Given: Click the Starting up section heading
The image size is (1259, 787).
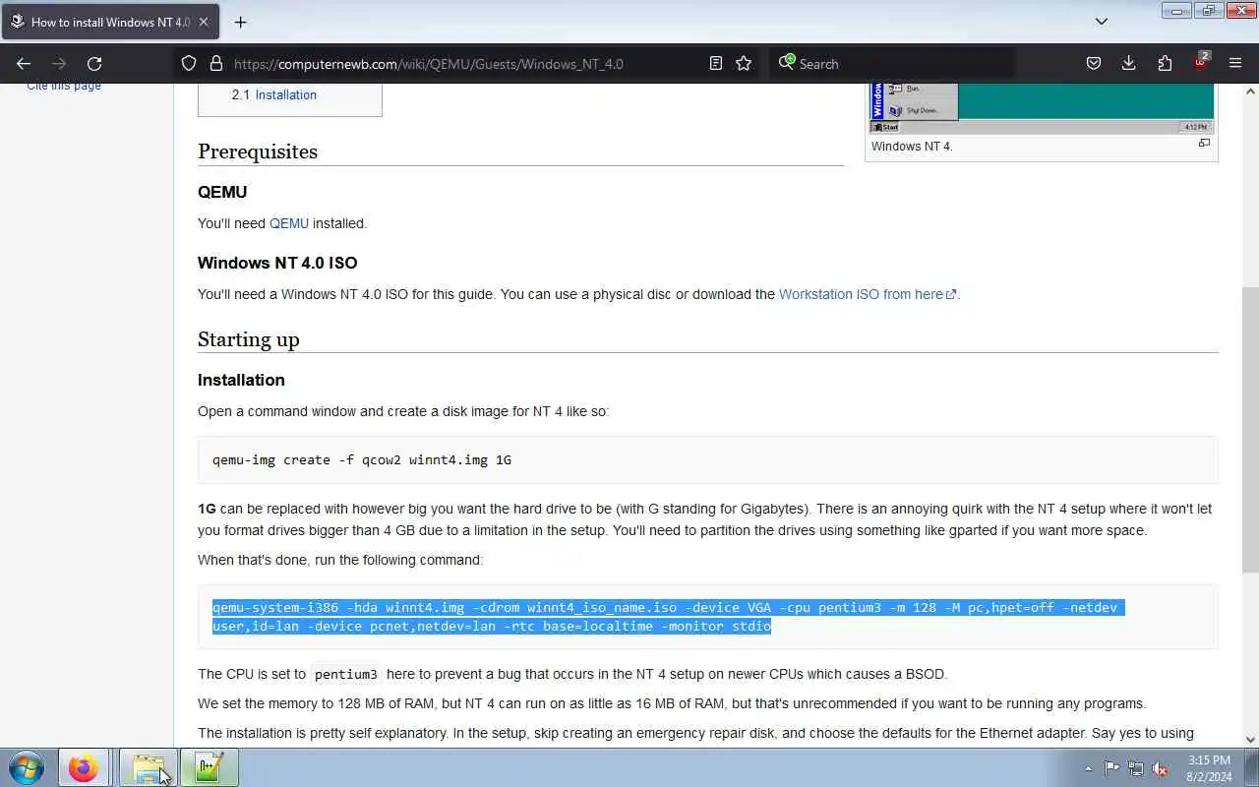Looking at the screenshot, I should coord(248,339).
